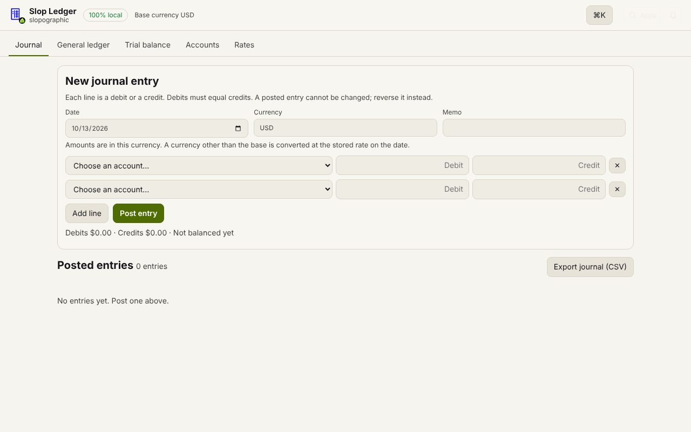Click the 100% local badge
Screen dimensions: 691x432
[x=105, y=15]
